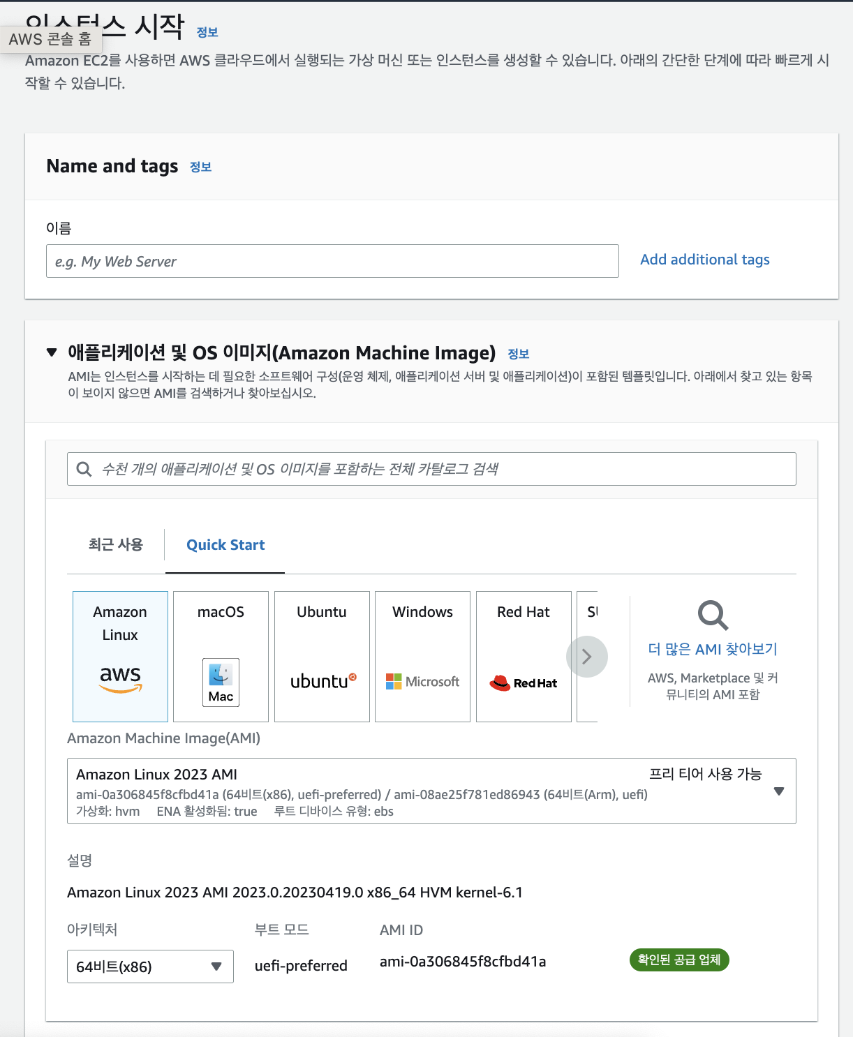This screenshot has width=853, height=1037.
Task: Click the Red Hat logo
Action: click(x=524, y=682)
